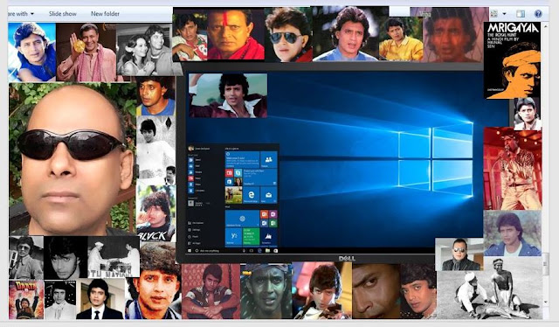Viewport: 559px width, 327px height.
Task: Select the seated man in striped shirt photo
Action: pyautogui.click(x=210, y=291)
